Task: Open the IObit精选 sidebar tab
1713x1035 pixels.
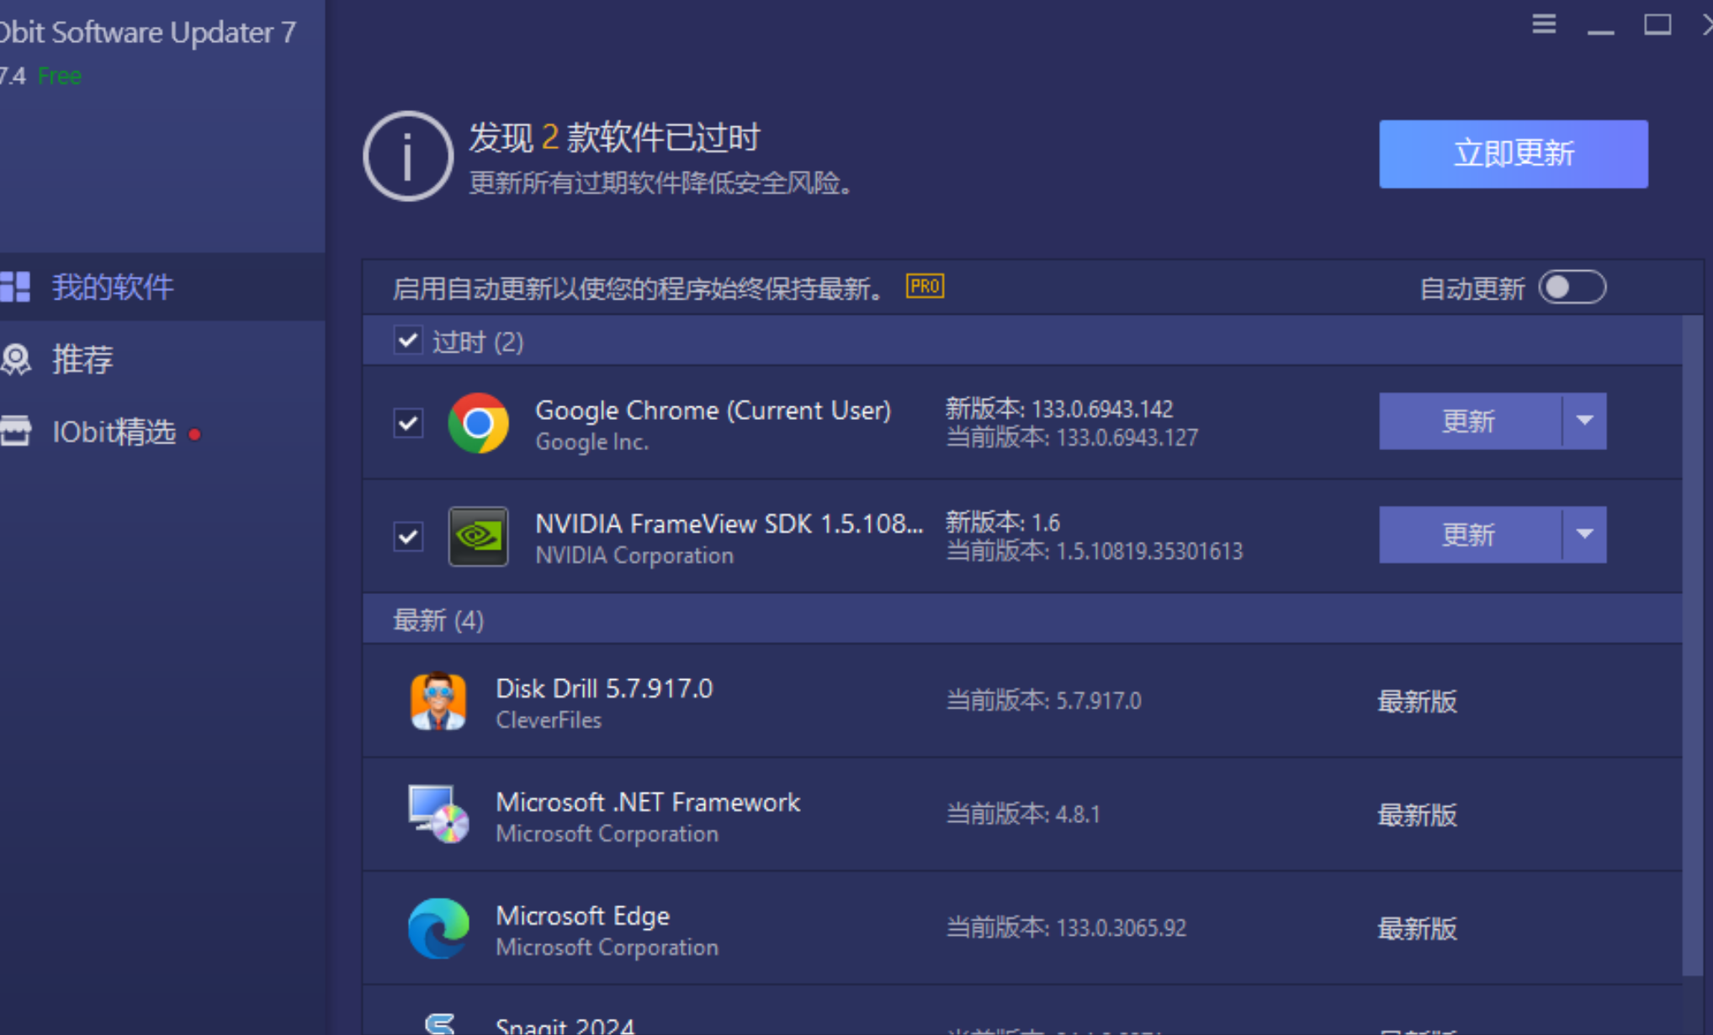Action: [x=162, y=432]
